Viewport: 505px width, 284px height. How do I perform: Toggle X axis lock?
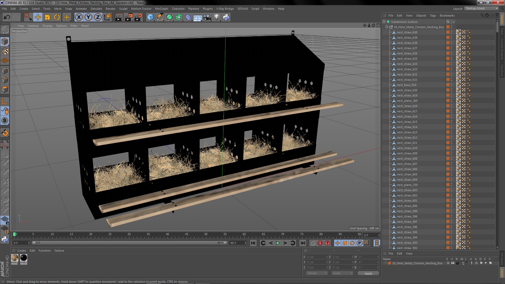79,17
